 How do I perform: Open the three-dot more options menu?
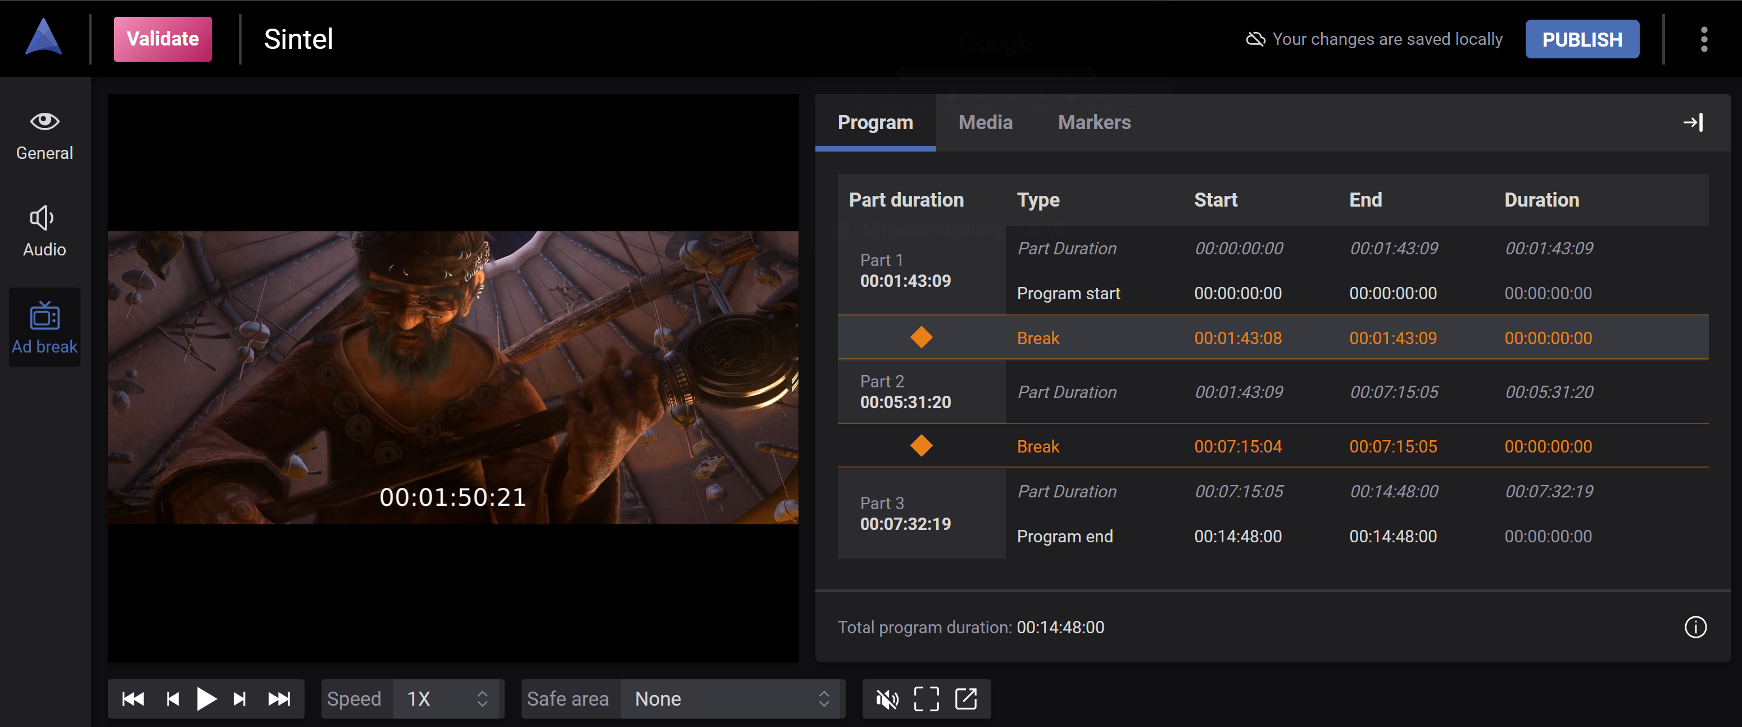point(1703,39)
